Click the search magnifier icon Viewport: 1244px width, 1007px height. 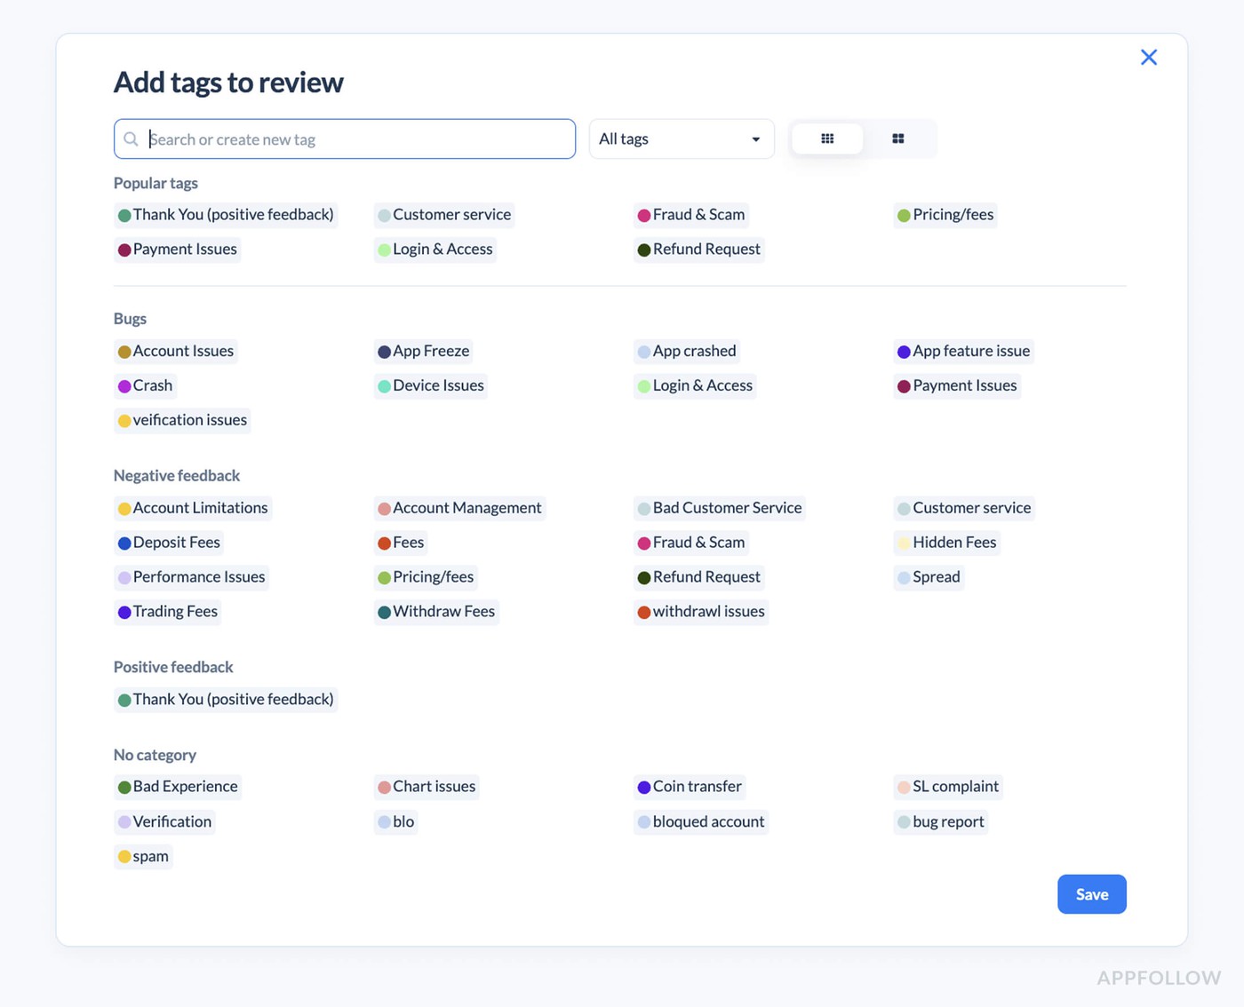[132, 139]
